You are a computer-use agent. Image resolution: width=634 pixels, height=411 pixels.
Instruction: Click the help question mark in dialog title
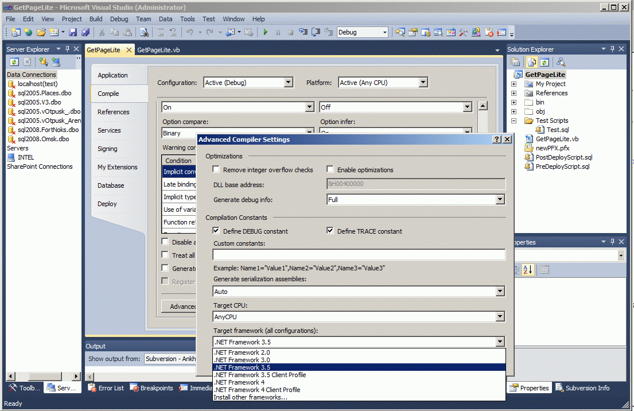497,139
